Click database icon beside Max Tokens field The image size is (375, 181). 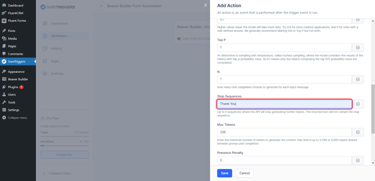click(358, 132)
